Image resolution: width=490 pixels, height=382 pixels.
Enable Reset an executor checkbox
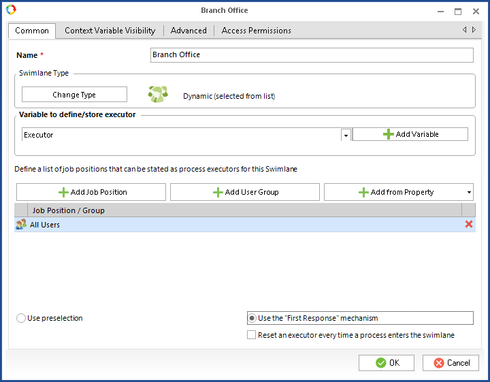click(x=252, y=335)
